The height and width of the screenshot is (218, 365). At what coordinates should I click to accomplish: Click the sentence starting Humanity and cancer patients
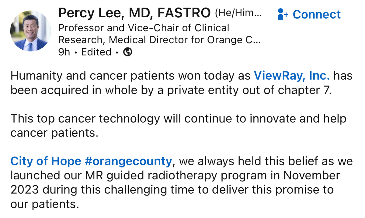(131, 75)
